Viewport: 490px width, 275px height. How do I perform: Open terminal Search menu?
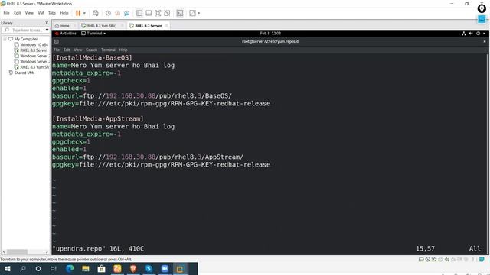click(x=92, y=50)
